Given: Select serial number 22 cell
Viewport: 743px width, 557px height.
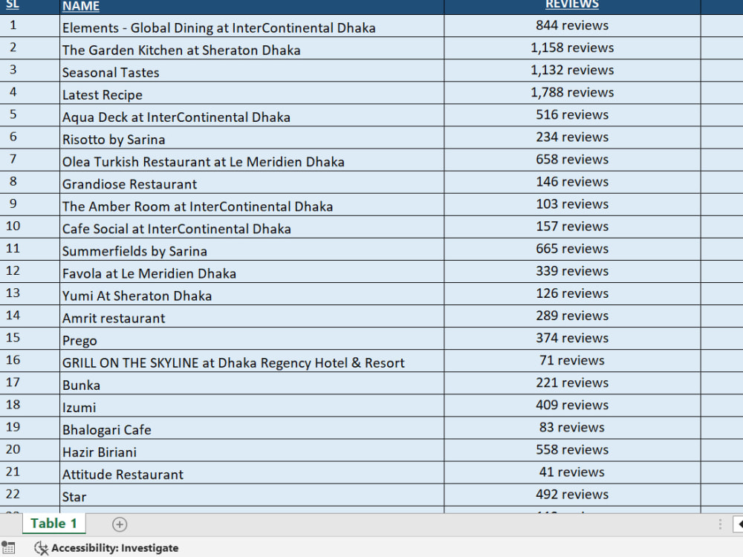Looking at the screenshot, I should [x=30, y=495].
